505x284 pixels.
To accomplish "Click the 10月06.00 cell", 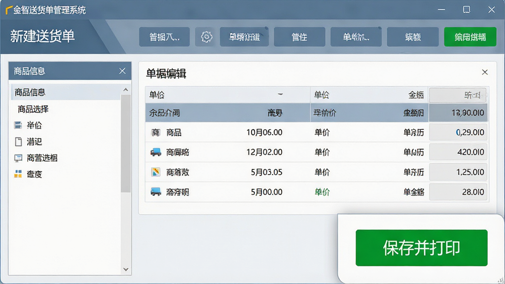I will coord(264,132).
